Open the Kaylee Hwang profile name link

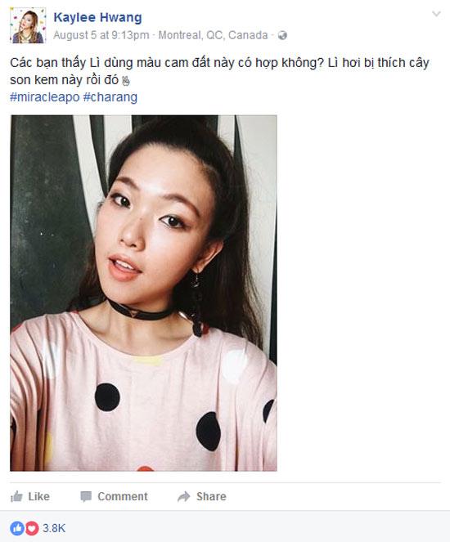[97, 17]
